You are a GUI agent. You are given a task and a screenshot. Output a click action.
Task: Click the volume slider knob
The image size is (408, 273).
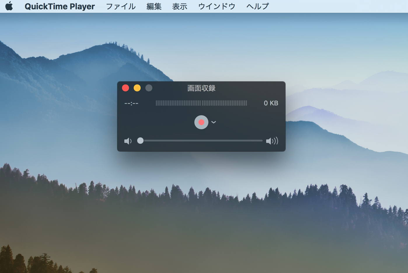[x=140, y=141]
